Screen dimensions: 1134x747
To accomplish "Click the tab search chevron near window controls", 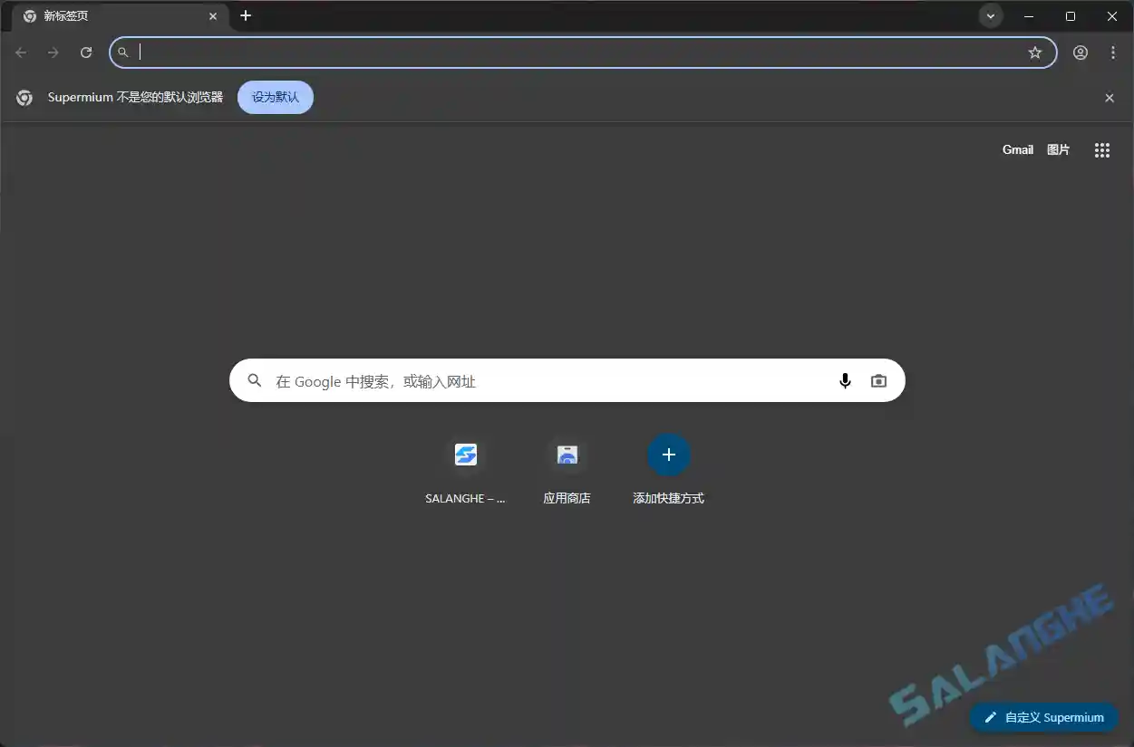I will coord(990,15).
